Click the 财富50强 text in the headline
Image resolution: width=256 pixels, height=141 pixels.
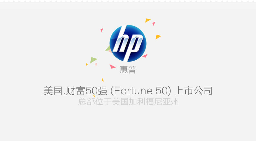point(87,91)
